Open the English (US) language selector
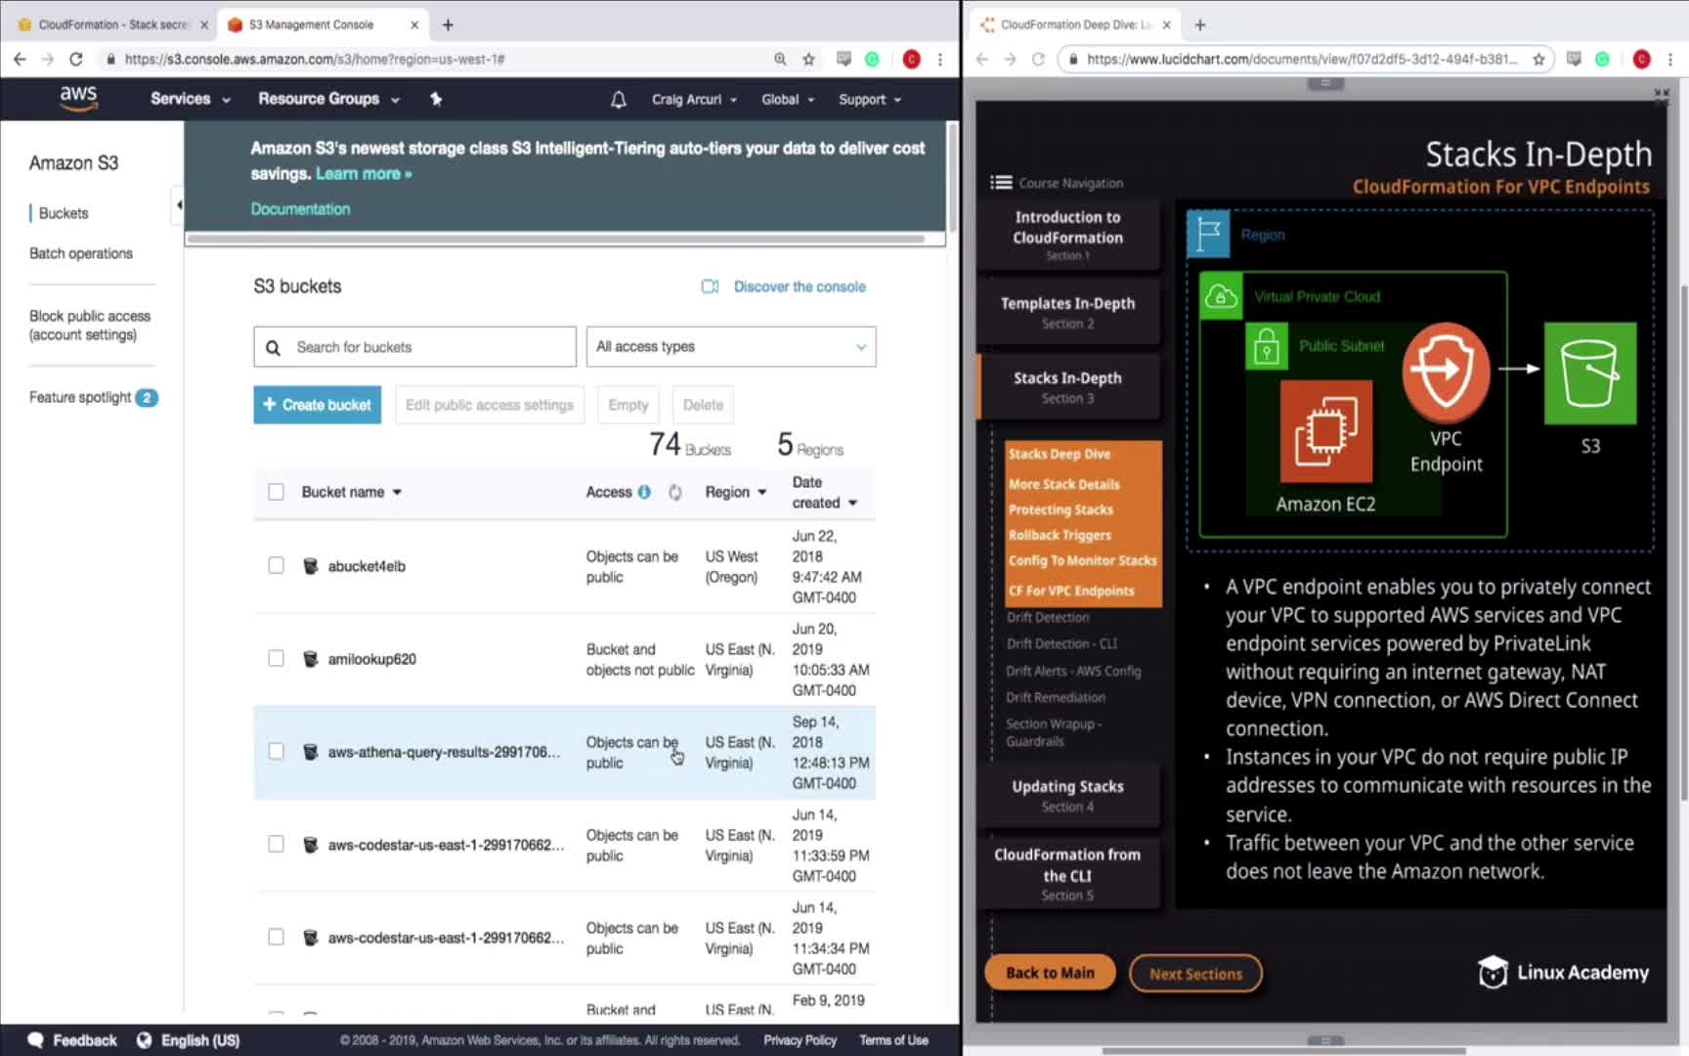This screenshot has height=1056, width=1689. pos(189,1039)
